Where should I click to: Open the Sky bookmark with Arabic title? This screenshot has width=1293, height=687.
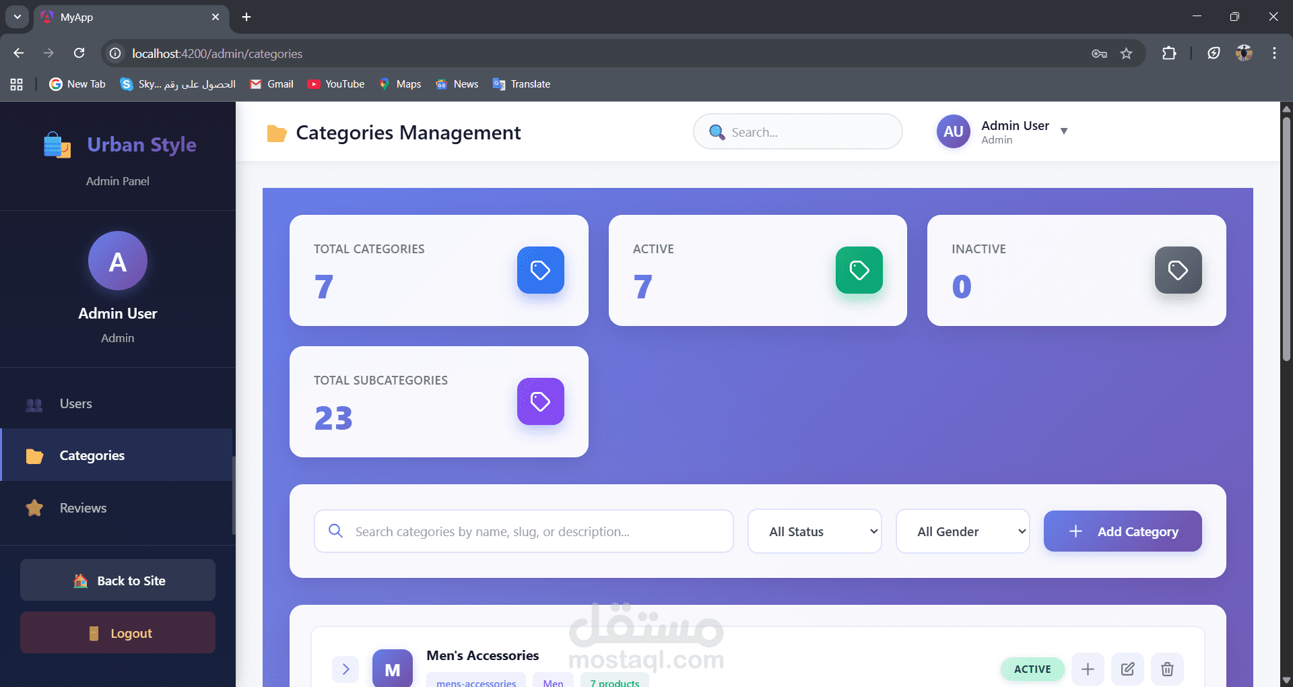tap(178, 84)
